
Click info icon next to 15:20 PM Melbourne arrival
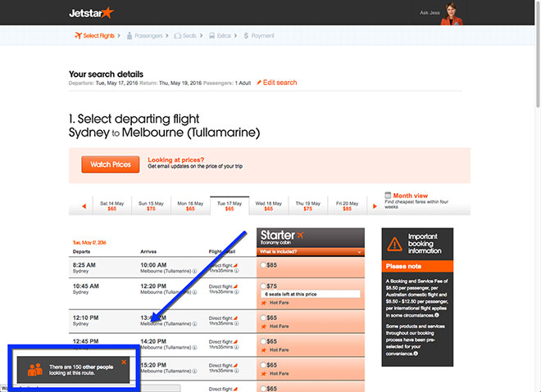point(194,371)
